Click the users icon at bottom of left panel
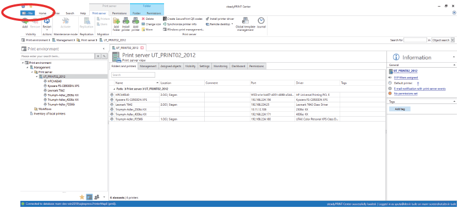458x208 pixels. [x=97, y=197]
